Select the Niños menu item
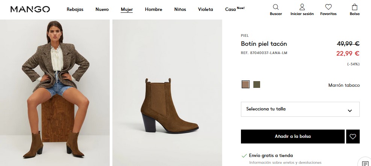Viewport: 371px width, 166px height. (180, 9)
